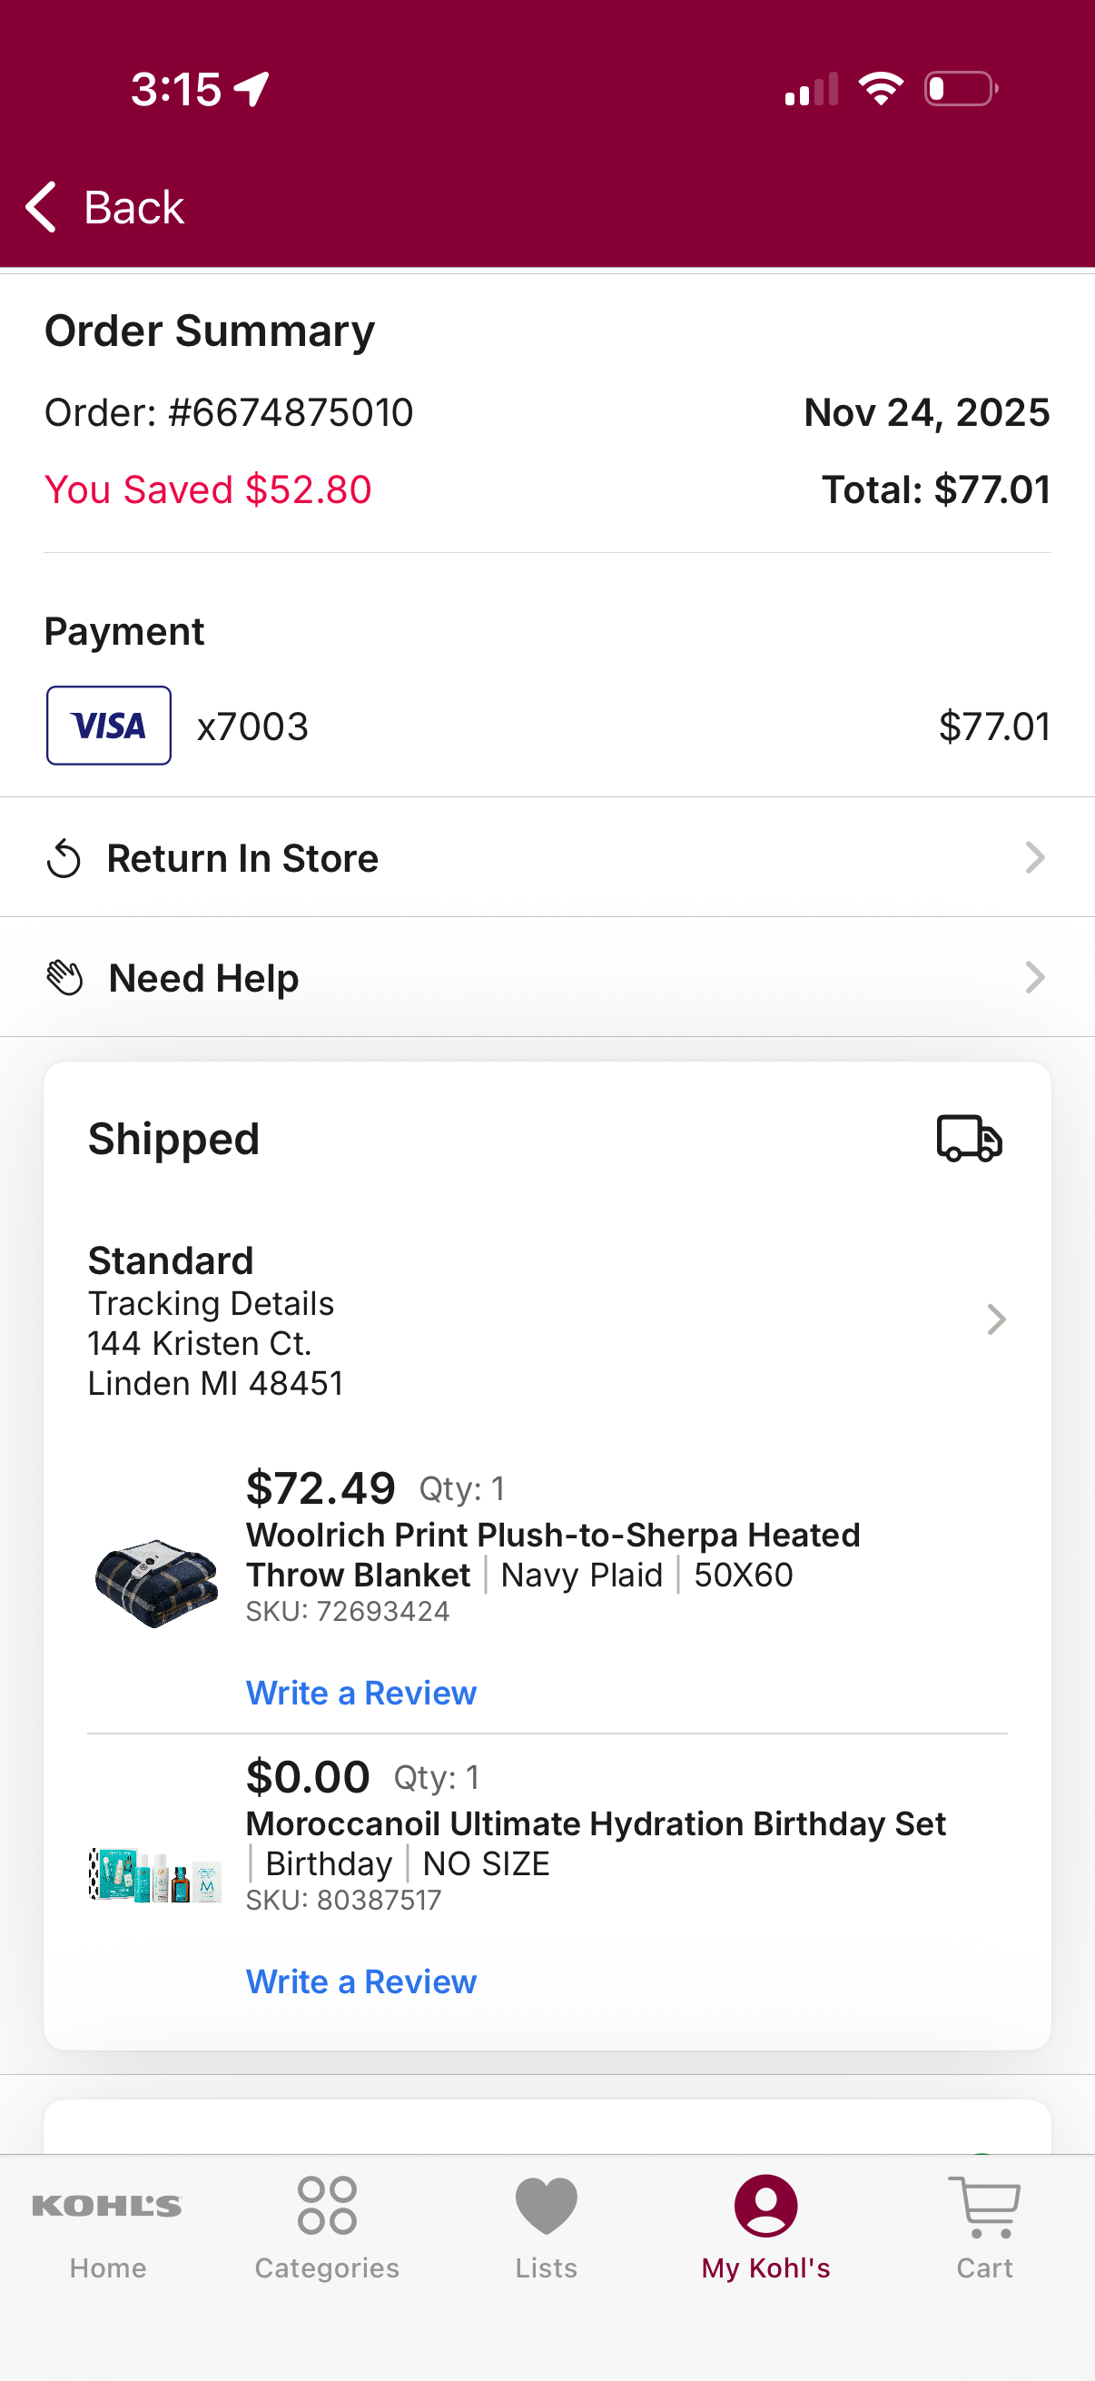Open the Moroccanoil set product thumbnail
Image resolution: width=1095 pixels, height=2381 pixels.
155,1874
